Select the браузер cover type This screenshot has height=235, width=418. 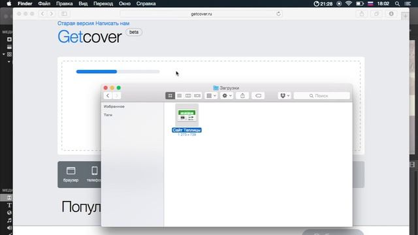click(71, 174)
